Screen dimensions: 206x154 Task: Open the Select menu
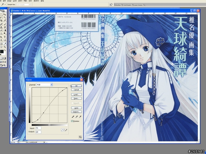point(20,1)
